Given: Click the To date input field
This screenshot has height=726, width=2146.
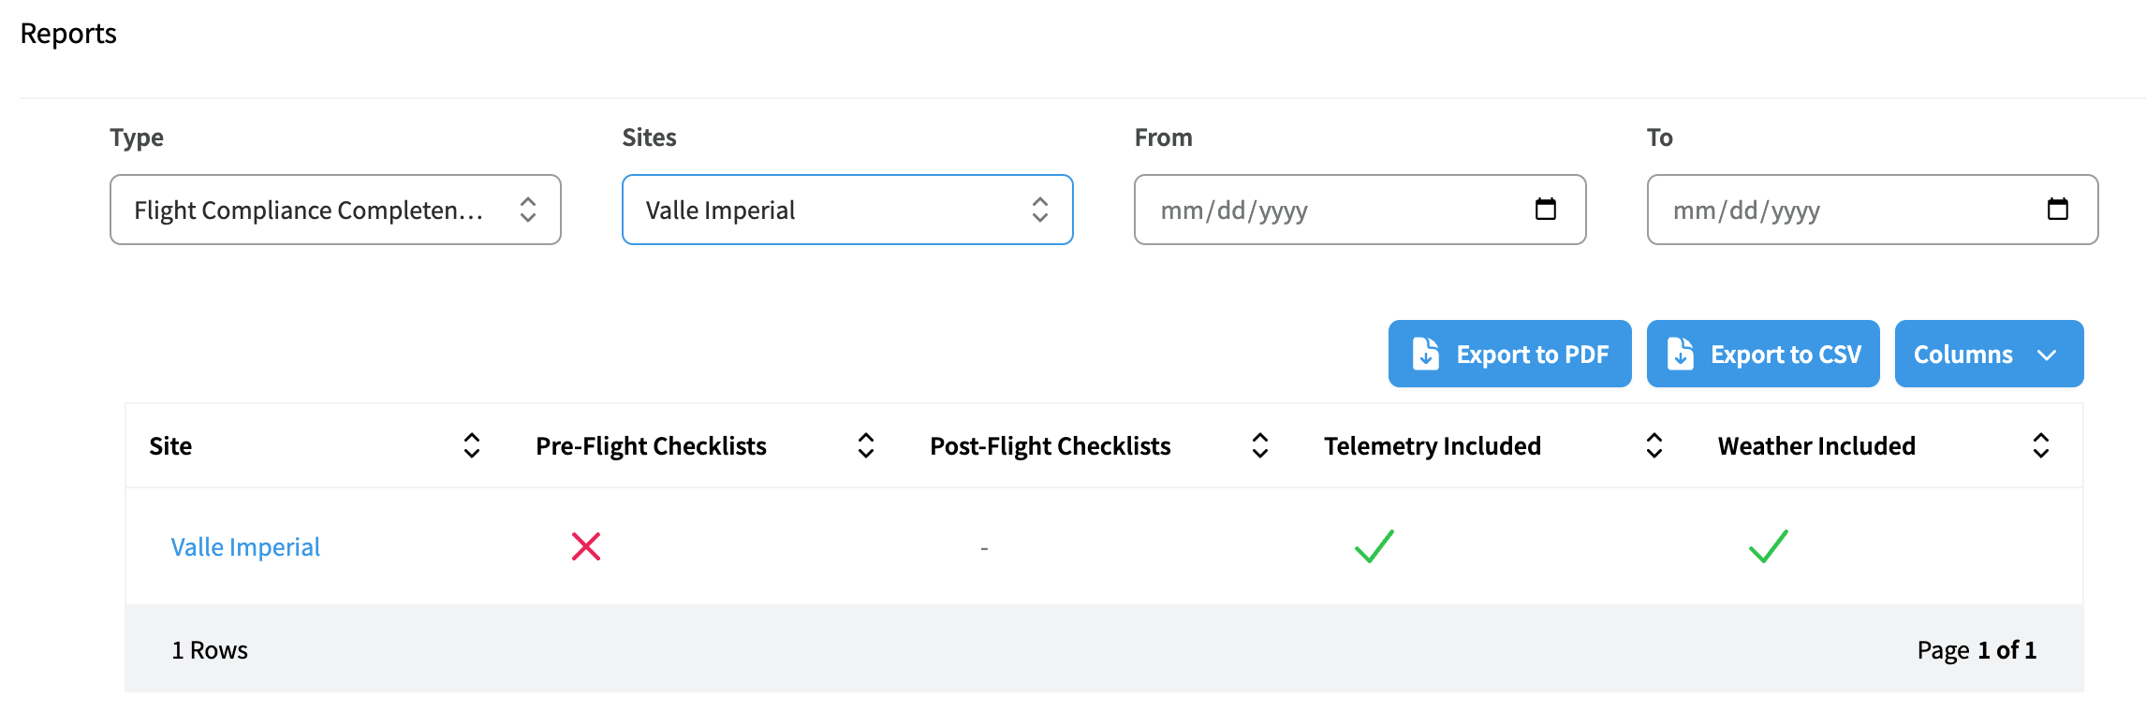Looking at the screenshot, I should tap(1873, 210).
